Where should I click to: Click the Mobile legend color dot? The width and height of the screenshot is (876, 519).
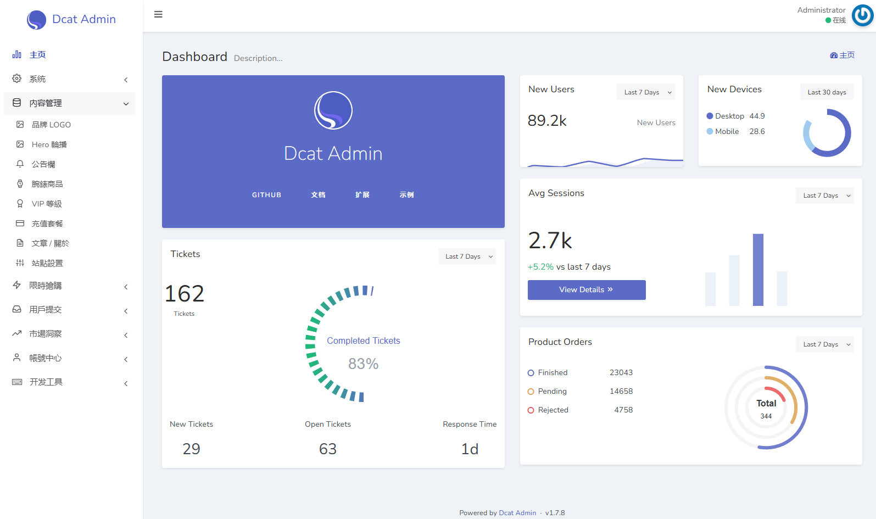tap(710, 131)
